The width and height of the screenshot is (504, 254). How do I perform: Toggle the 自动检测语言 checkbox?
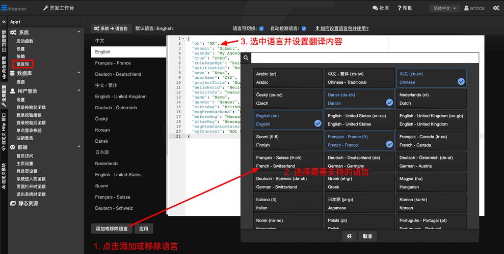coord(304,28)
